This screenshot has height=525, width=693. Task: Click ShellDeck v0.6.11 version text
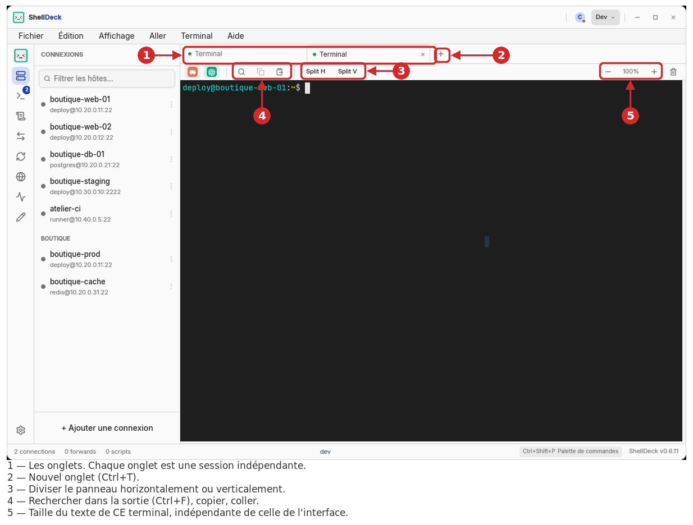[x=654, y=451]
